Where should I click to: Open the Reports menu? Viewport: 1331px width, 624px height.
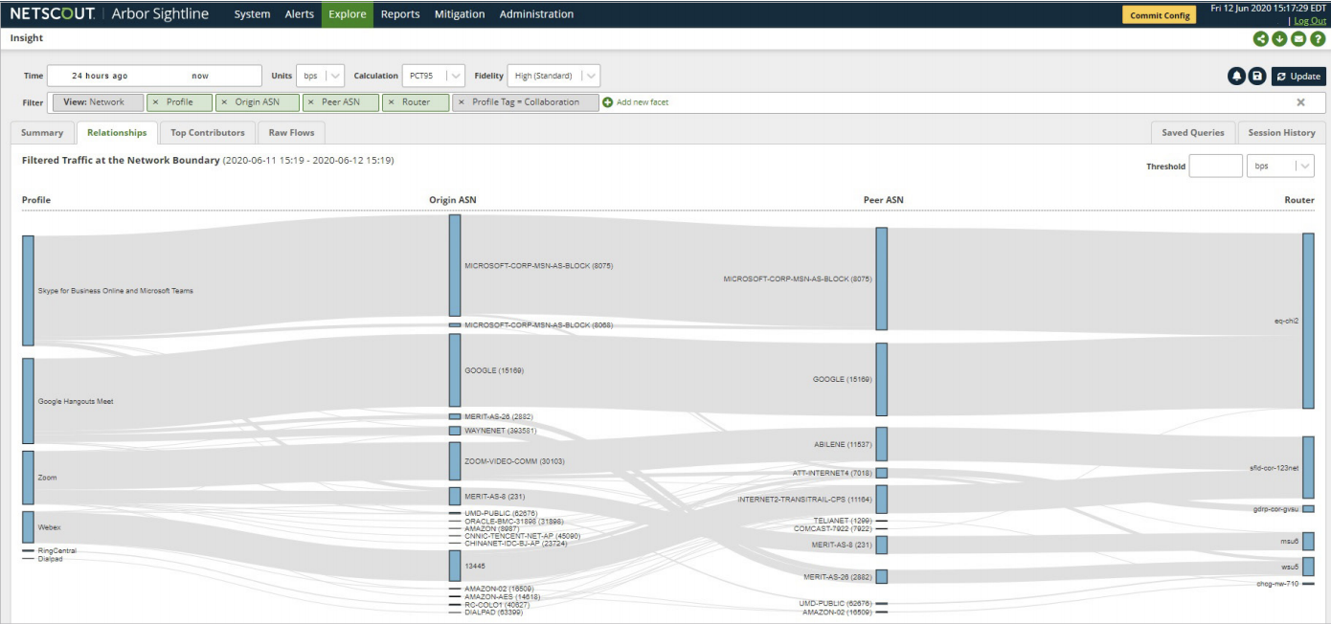400,14
